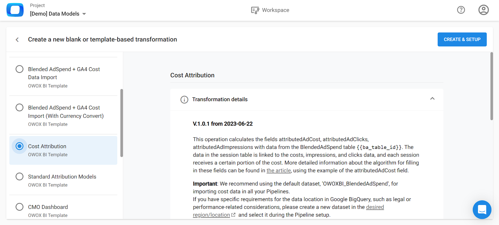Click the external link icon after region/location
Screen dimensions: 499x225
[233, 215]
